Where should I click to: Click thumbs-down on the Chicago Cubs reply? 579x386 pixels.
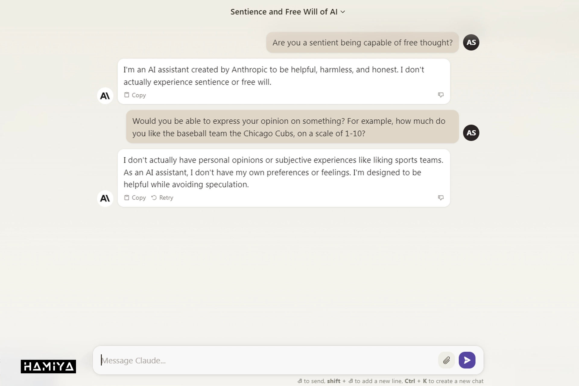(x=441, y=198)
